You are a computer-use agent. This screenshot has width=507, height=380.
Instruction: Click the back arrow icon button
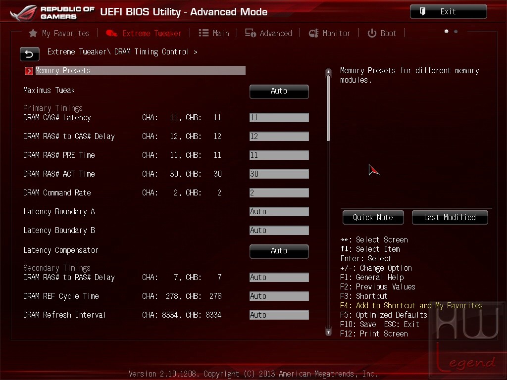click(29, 54)
